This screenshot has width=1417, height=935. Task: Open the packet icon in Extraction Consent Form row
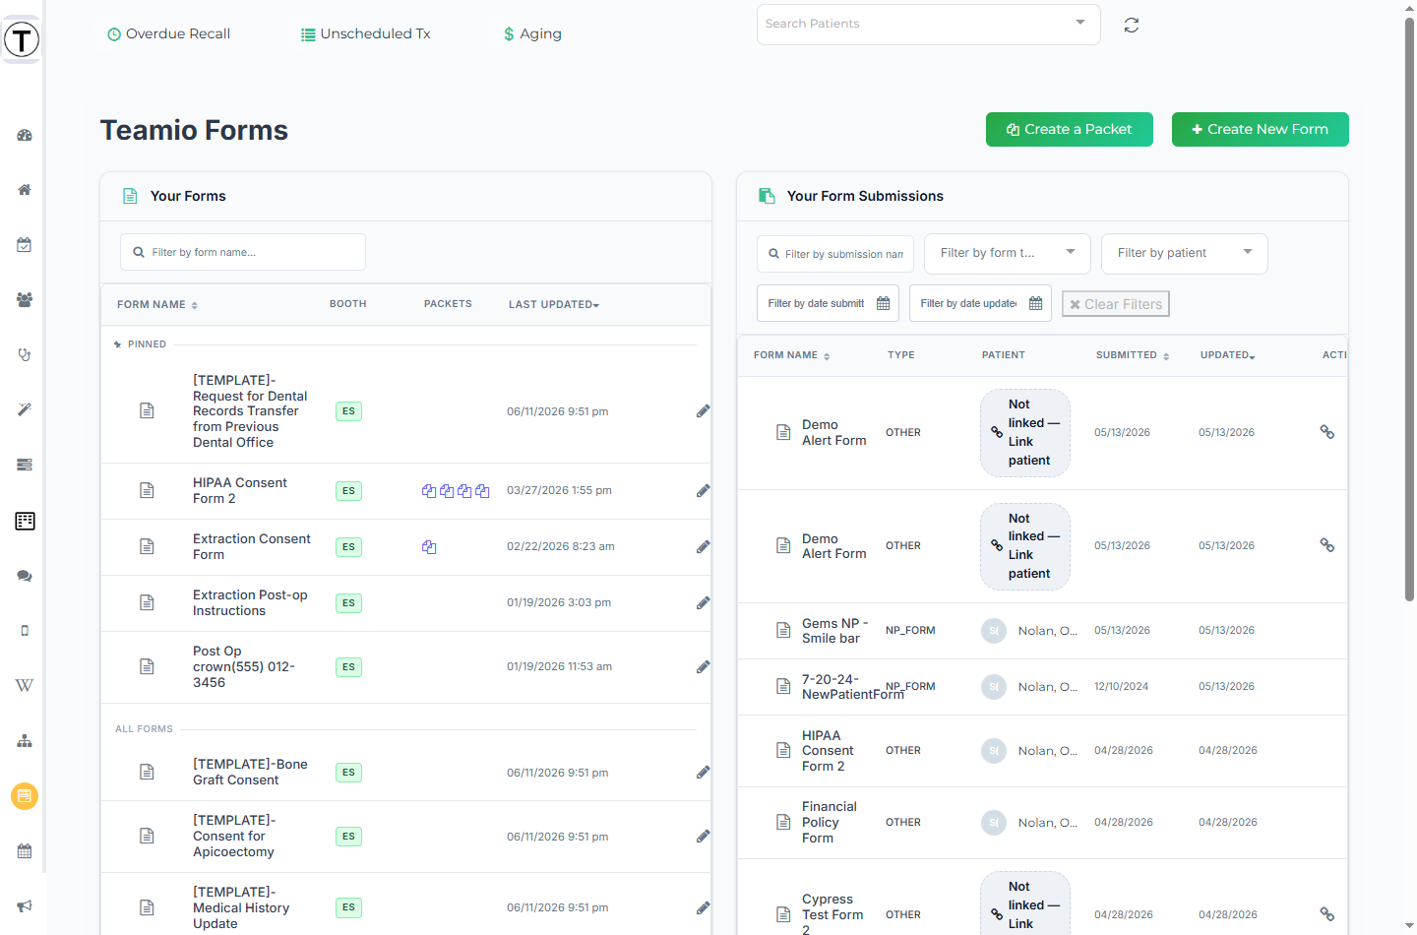[429, 547]
